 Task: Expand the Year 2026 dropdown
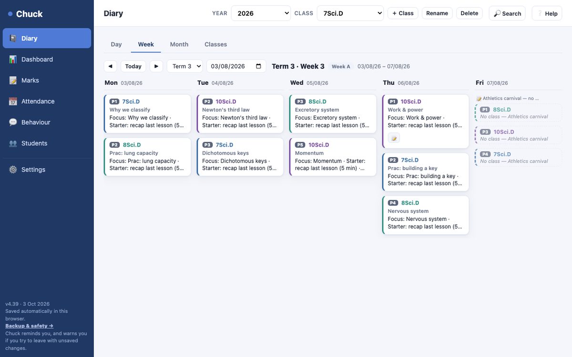[x=261, y=13]
